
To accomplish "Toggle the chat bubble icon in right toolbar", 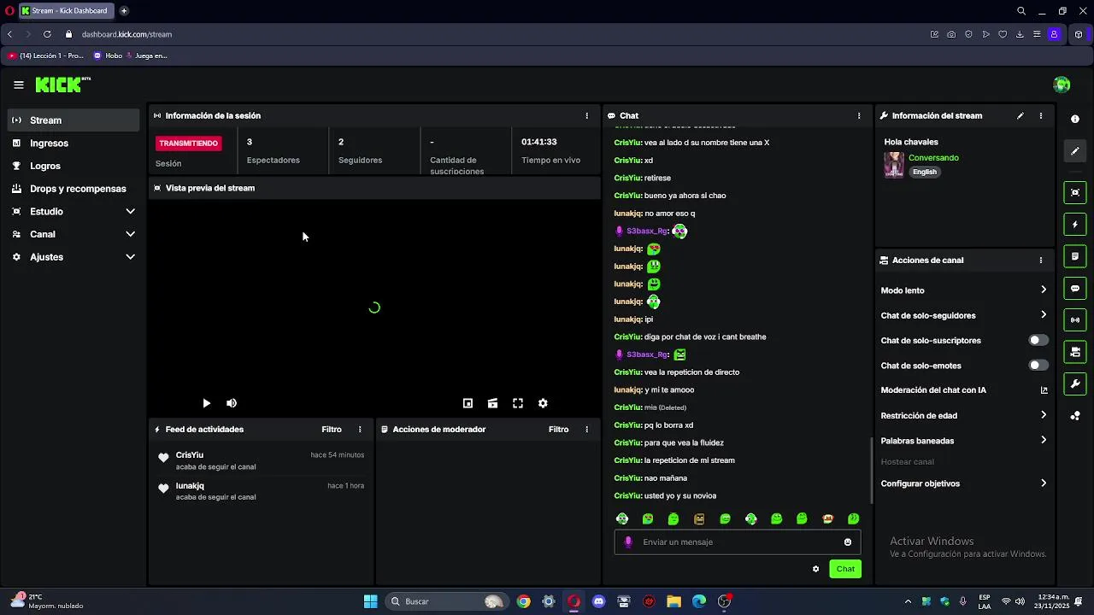I will (x=1075, y=289).
